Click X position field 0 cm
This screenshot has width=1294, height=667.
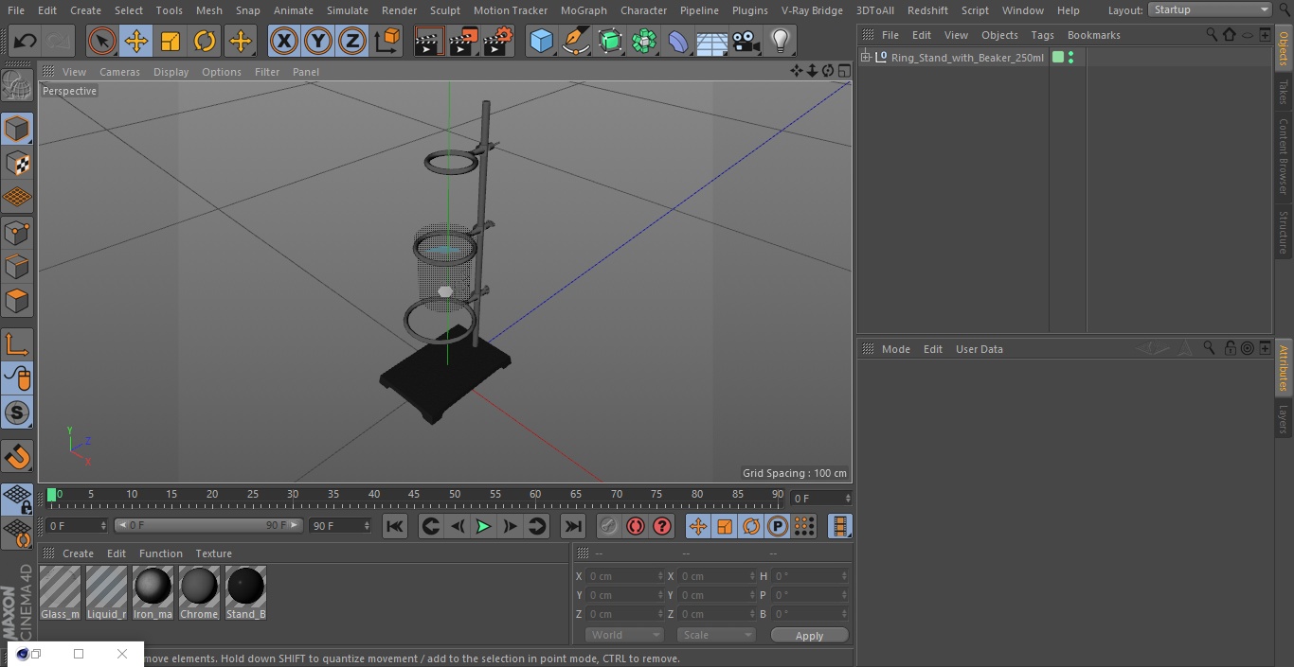[x=624, y=576]
